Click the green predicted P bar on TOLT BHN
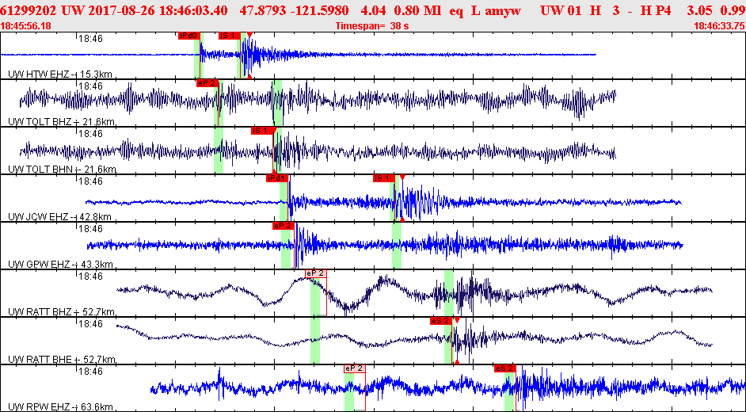 pos(219,151)
